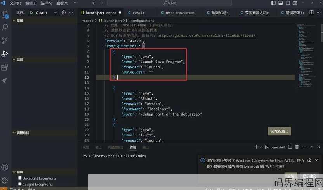Enable the Caught Exceptions breakpoint checkbox
Screen dimensions: 323x190
[x=20, y=184]
